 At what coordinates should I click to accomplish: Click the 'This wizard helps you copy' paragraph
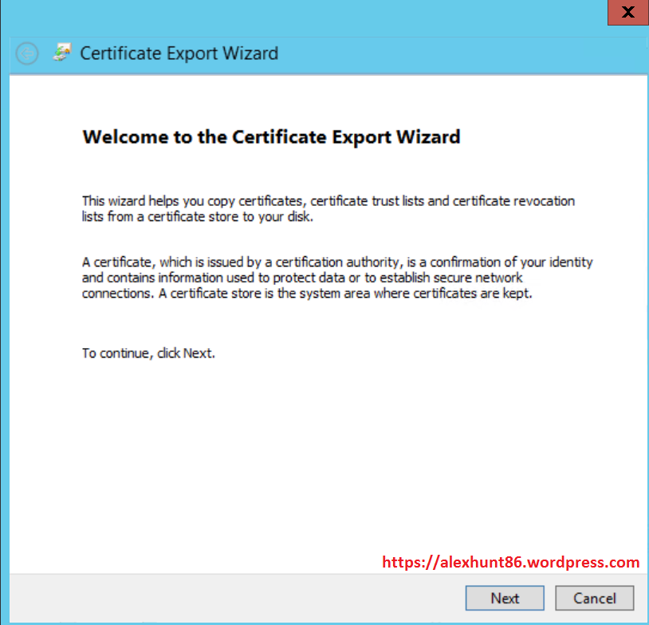[x=328, y=208]
